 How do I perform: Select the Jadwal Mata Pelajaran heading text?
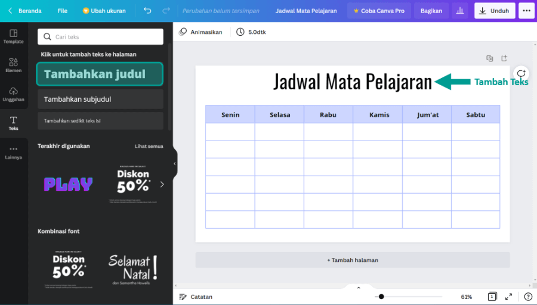pos(353,82)
